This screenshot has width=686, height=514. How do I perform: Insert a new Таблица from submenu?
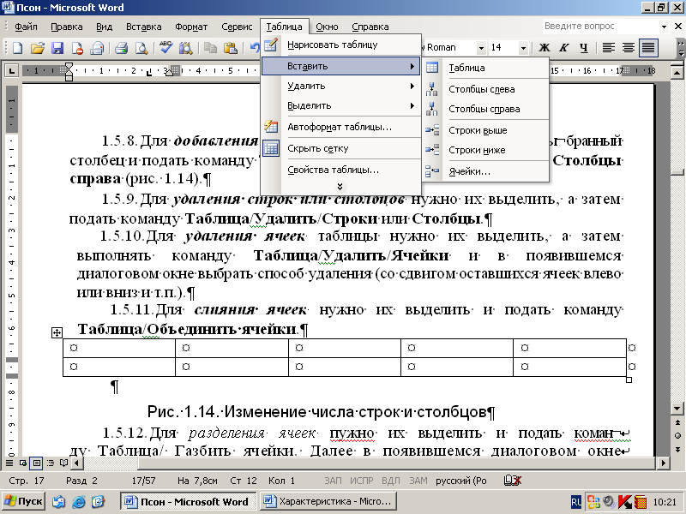[x=485, y=68]
